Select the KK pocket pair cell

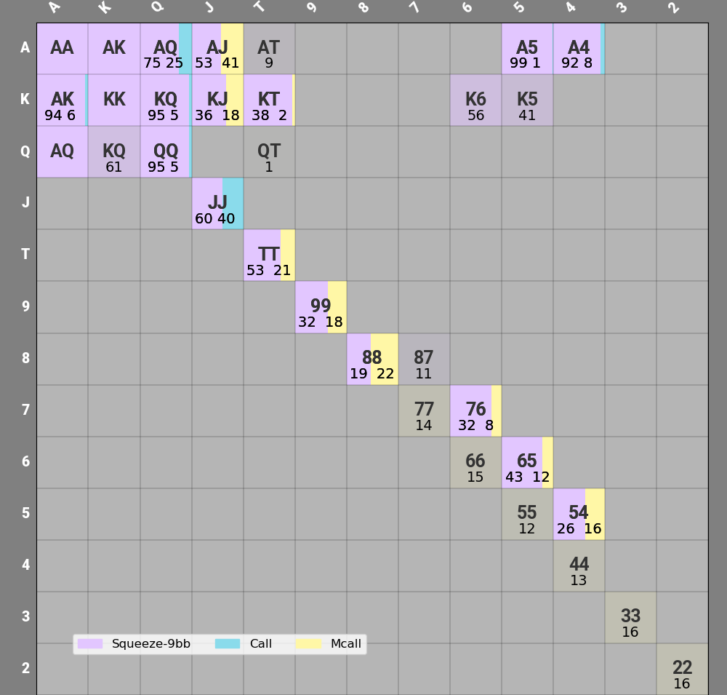114,100
